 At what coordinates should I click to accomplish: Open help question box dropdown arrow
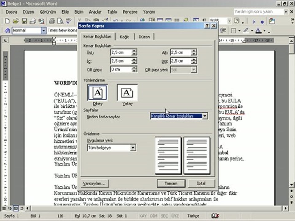click(286, 12)
